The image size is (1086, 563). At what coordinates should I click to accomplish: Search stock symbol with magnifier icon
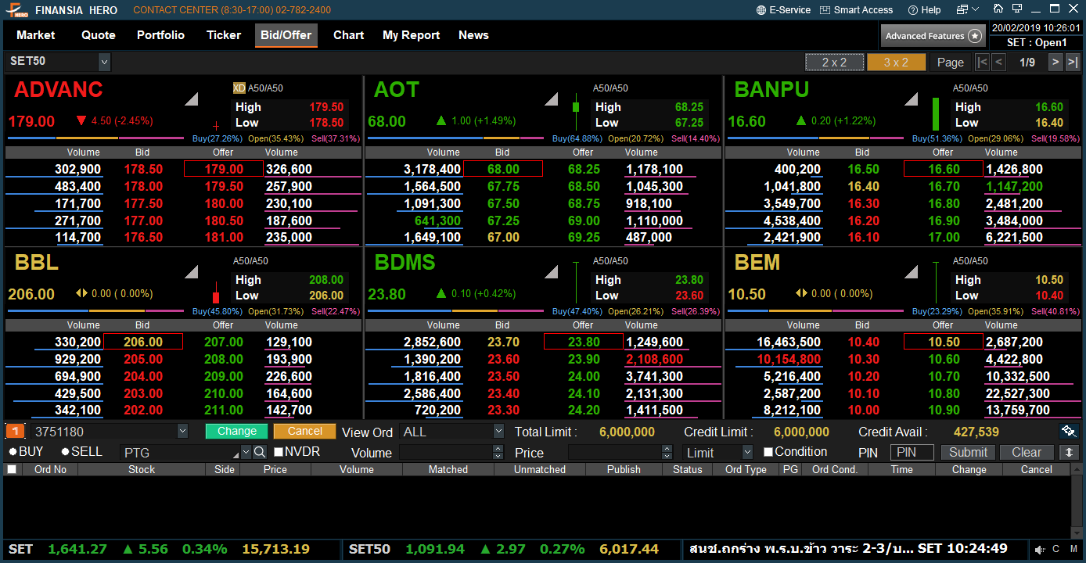tap(260, 452)
